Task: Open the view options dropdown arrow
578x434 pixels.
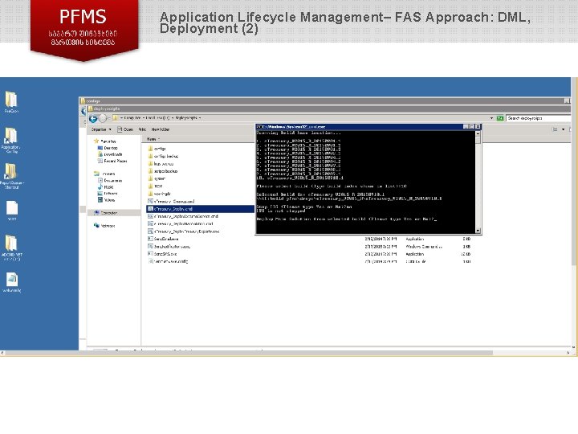Action: tap(564, 129)
